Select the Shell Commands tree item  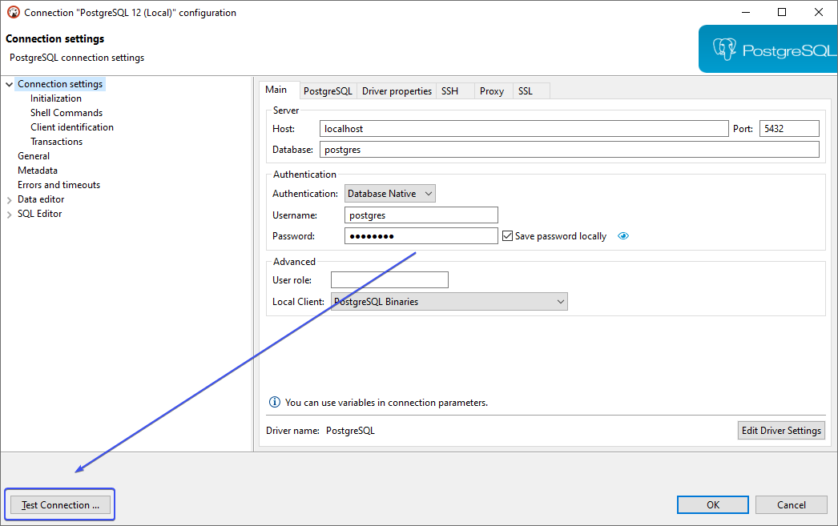tap(66, 112)
